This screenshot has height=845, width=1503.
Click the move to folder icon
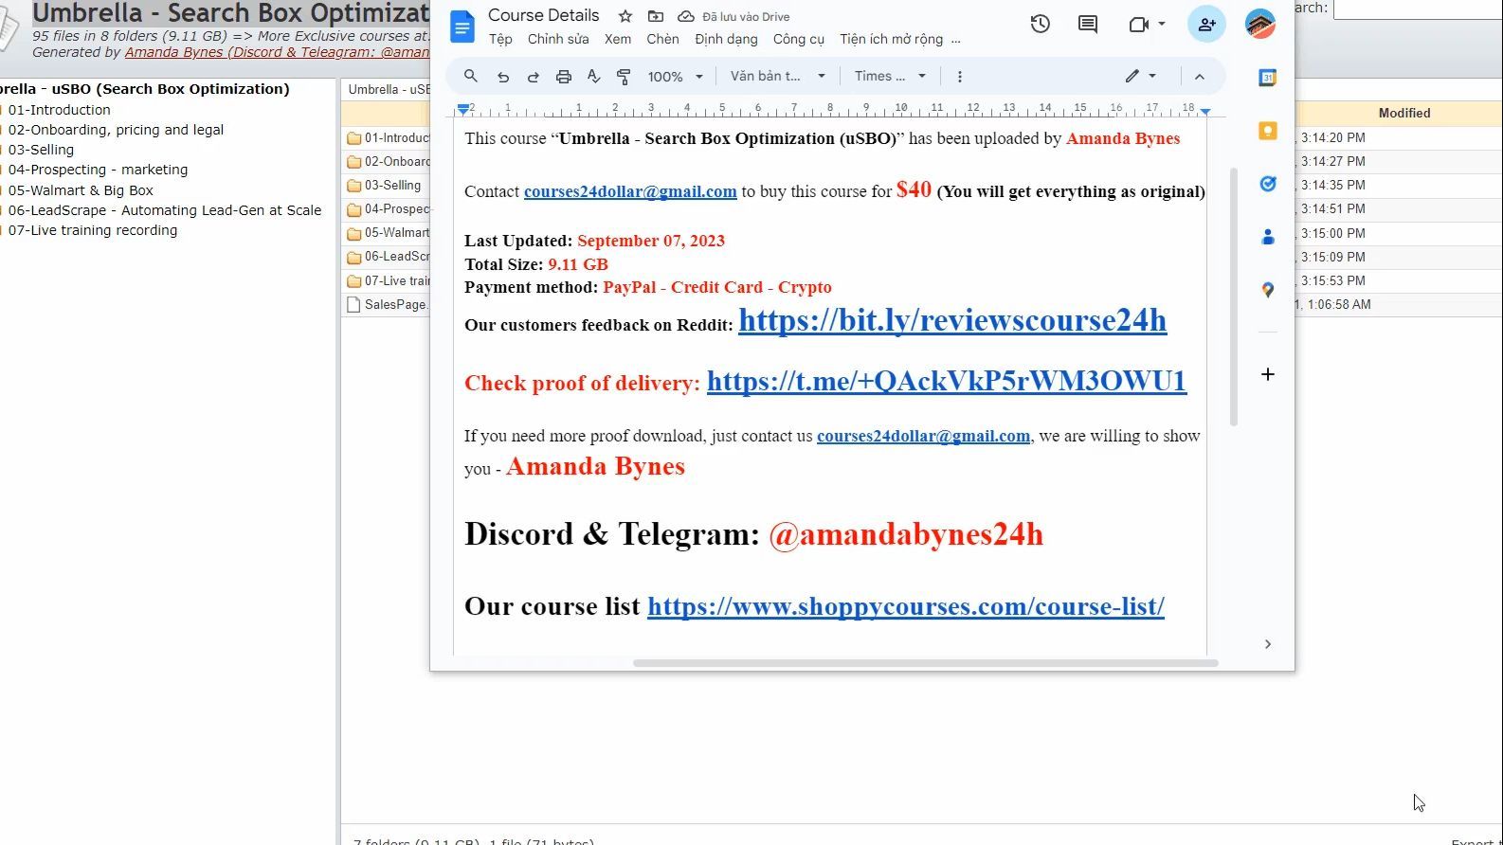click(656, 16)
